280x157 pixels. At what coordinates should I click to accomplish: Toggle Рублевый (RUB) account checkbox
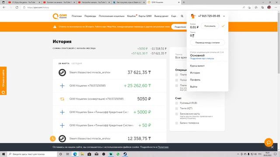[x=177, y=103]
